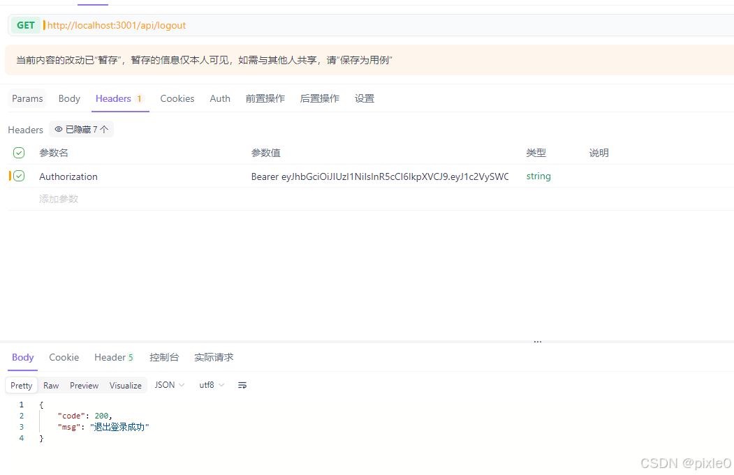Viewport: 734px width, 475px height.
Task: Expand the Visualize view option
Action: [x=125, y=384]
